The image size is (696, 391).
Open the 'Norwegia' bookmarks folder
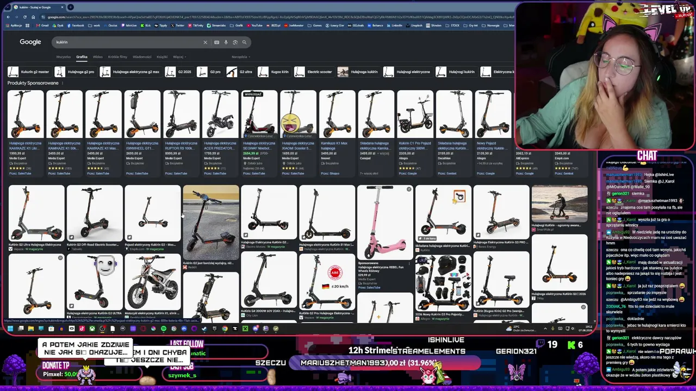point(490,25)
